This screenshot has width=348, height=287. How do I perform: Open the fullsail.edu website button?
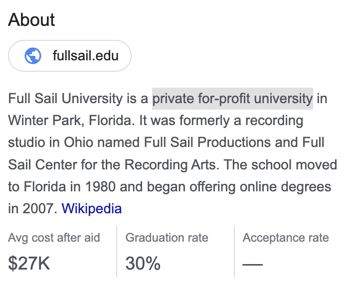(70, 56)
